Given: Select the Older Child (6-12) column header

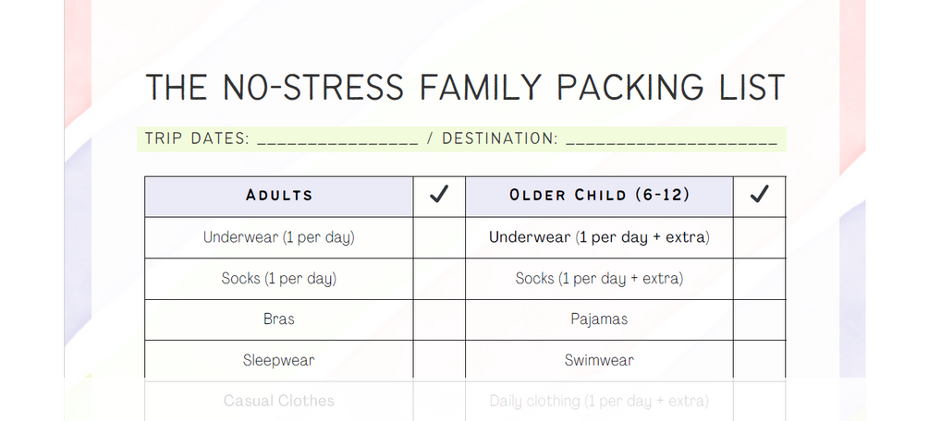Looking at the screenshot, I should [600, 196].
